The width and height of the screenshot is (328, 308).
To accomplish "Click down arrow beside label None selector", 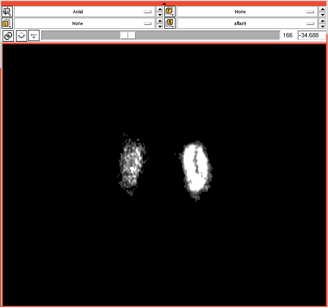I will click(x=159, y=27).
